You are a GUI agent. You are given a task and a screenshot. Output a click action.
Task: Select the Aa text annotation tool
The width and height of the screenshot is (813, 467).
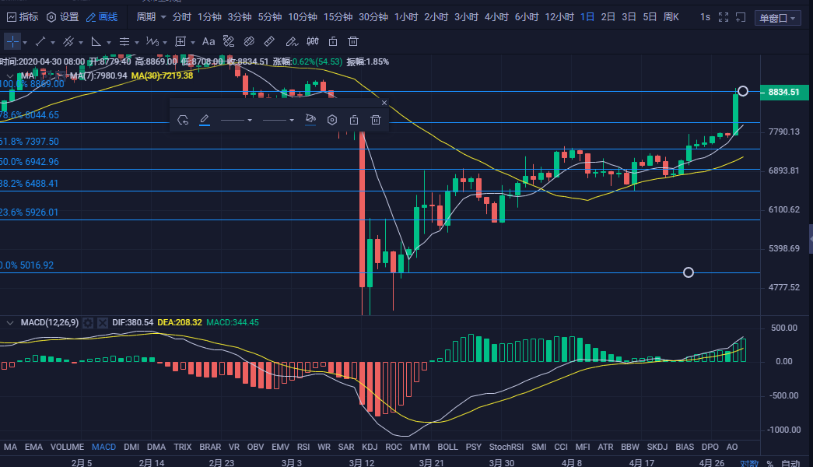pyautogui.click(x=209, y=41)
